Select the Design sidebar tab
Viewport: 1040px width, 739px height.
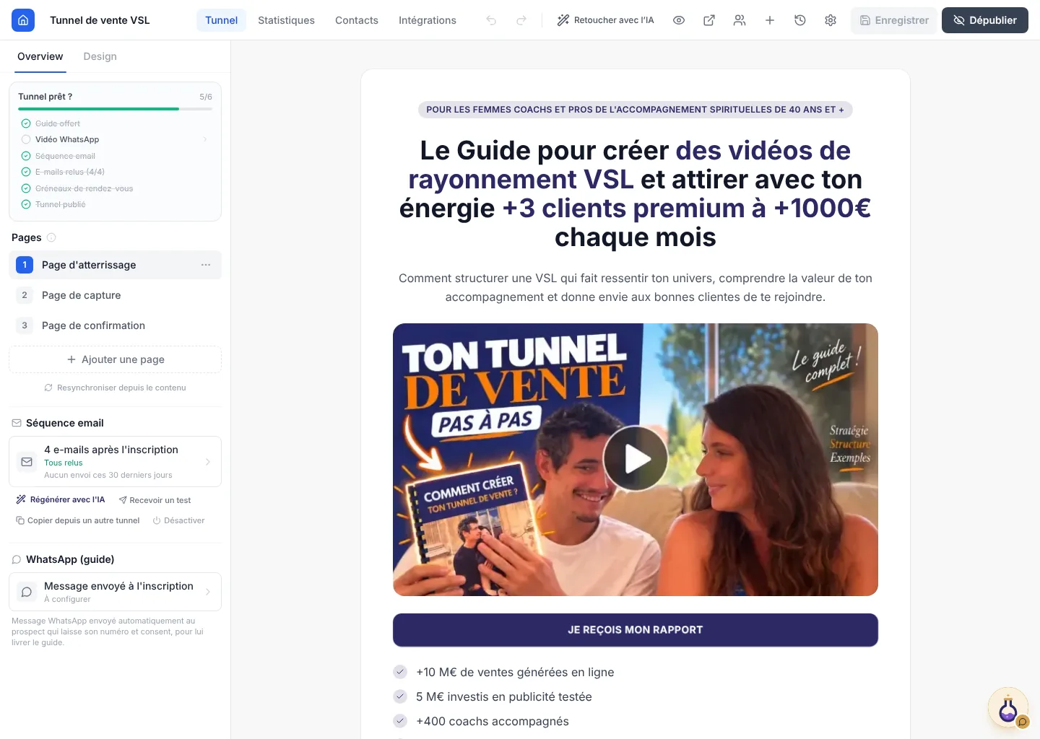[x=100, y=56]
